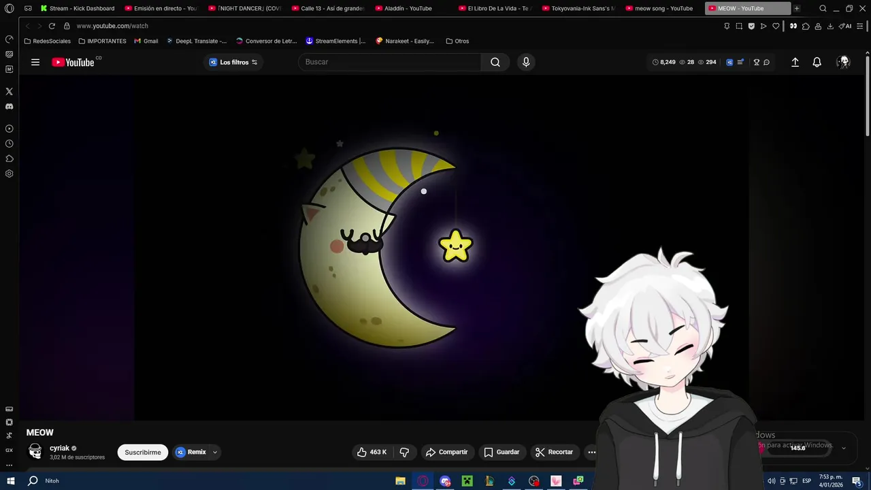Switch to the Tokyovania-Ink Sans tab
Image resolution: width=871 pixels, height=490 pixels.
coord(580,8)
